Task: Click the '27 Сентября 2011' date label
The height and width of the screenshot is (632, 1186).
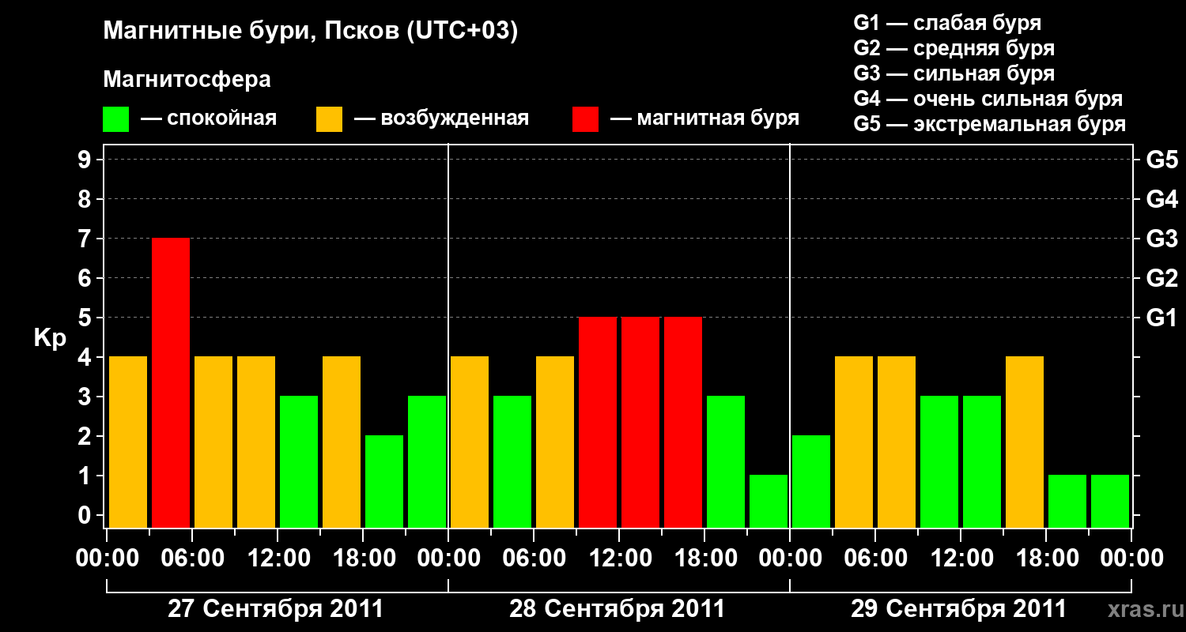Action: [x=276, y=609]
